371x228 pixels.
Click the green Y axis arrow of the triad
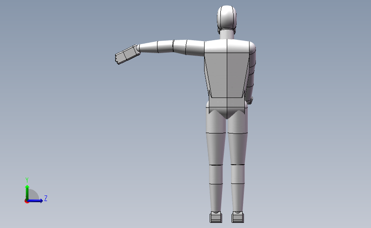click(x=27, y=192)
